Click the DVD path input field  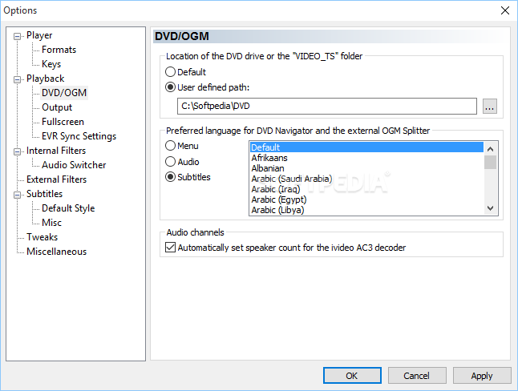(x=326, y=106)
